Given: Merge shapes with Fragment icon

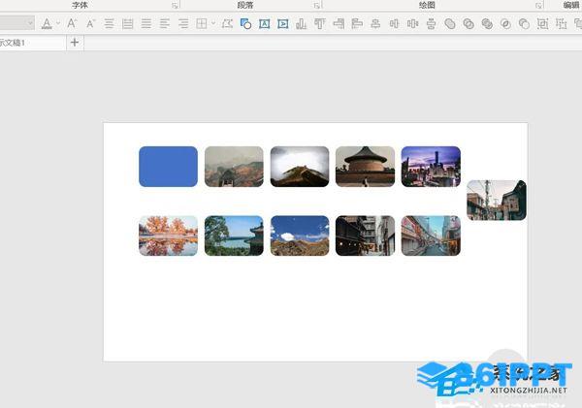Looking at the screenshot, I should click(487, 23).
